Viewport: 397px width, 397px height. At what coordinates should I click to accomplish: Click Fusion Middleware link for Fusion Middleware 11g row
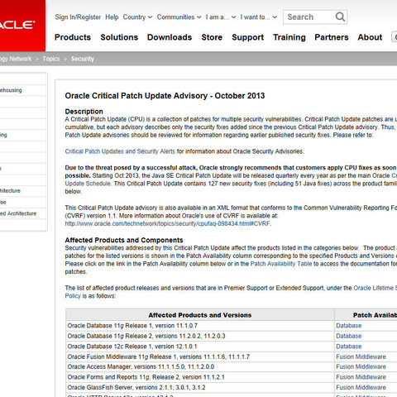[361, 356]
